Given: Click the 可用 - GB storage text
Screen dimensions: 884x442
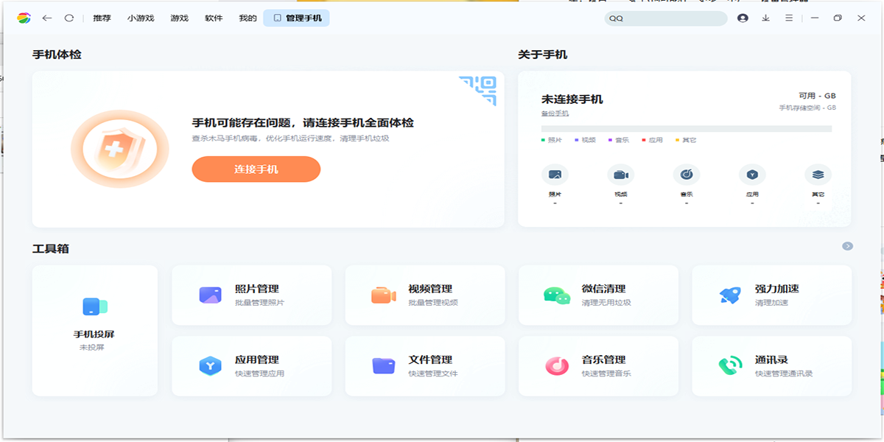Looking at the screenshot, I should [817, 96].
